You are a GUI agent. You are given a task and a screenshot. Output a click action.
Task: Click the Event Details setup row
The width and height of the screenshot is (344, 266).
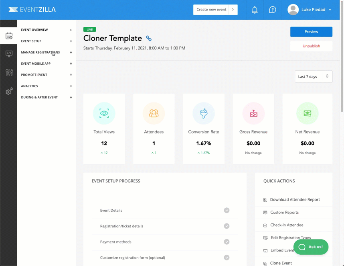click(x=165, y=211)
